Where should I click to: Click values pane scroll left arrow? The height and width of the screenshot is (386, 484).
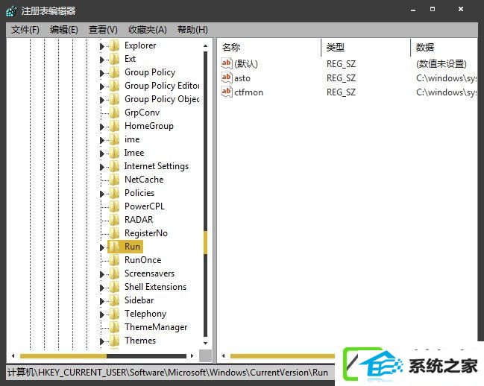223,355
